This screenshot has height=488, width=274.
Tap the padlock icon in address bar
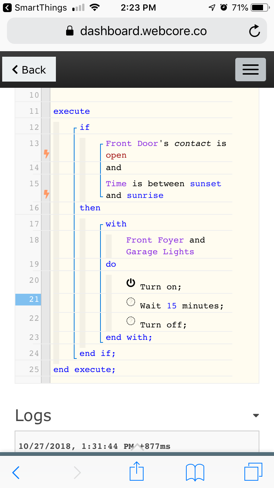(x=70, y=31)
